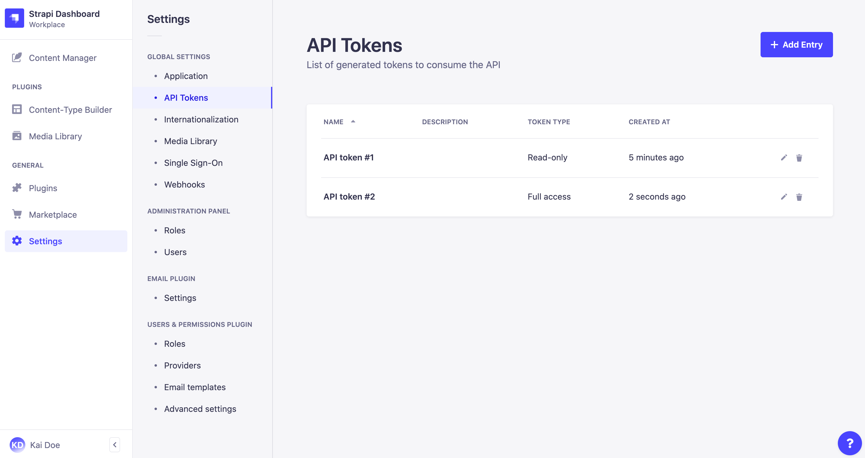865x458 pixels.
Task: Select the Settings gear icon
Action: (x=17, y=241)
